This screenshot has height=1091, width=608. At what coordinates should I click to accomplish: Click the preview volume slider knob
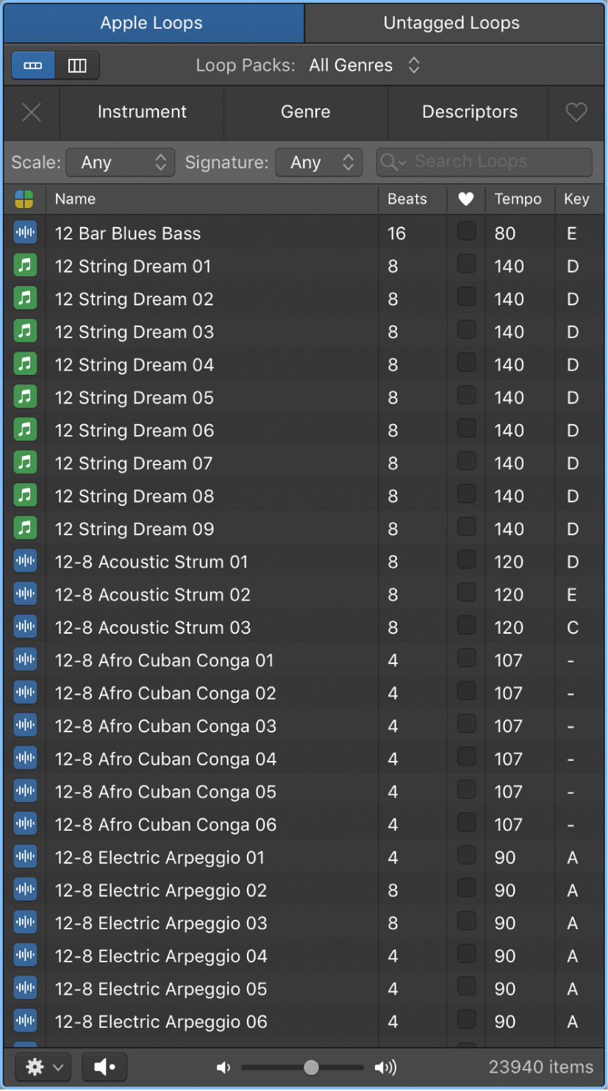pyautogui.click(x=311, y=1067)
